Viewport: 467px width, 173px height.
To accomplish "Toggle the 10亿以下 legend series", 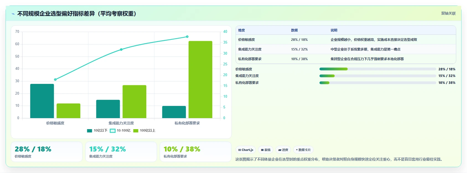I will point(97,131).
